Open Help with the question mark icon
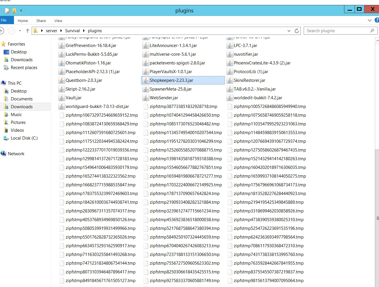The image size is (379, 287). (377, 20)
